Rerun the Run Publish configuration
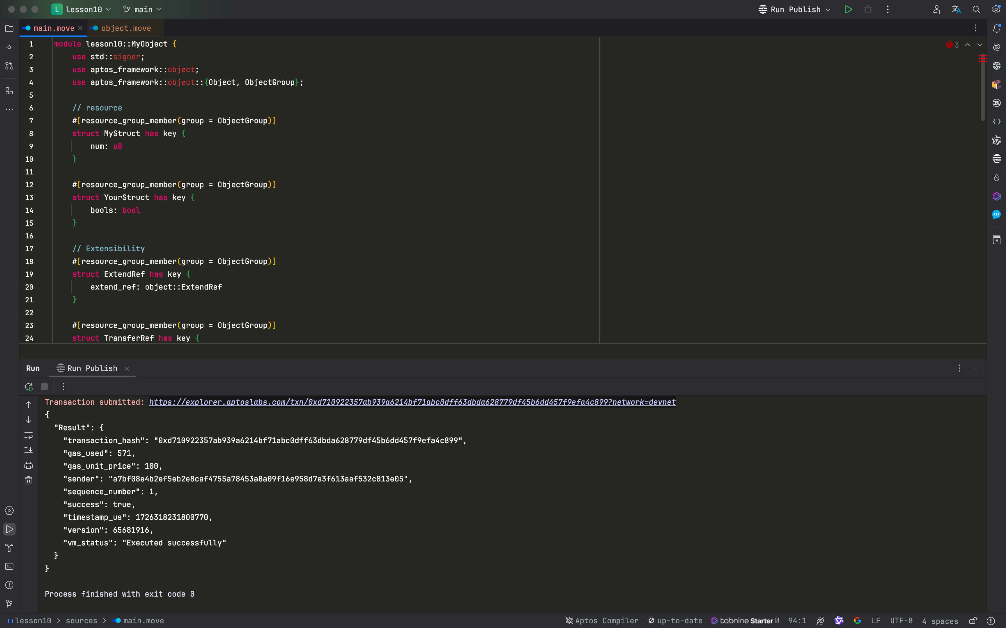This screenshot has width=1006, height=628. pos(29,387)
